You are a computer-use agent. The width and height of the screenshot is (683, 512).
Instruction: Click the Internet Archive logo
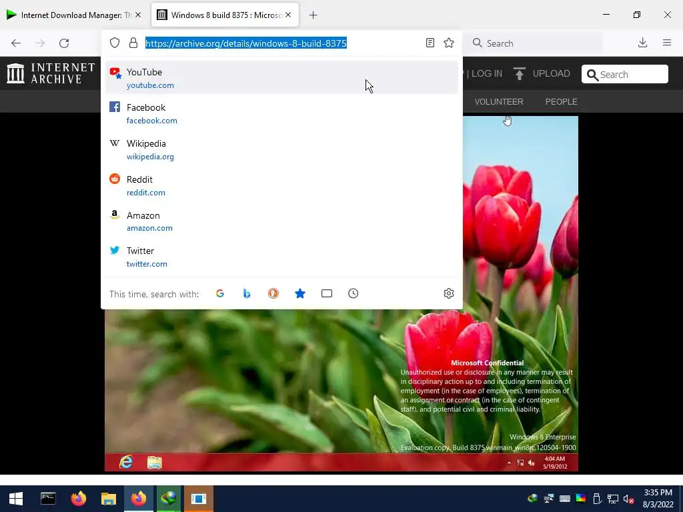click(51, 73)
